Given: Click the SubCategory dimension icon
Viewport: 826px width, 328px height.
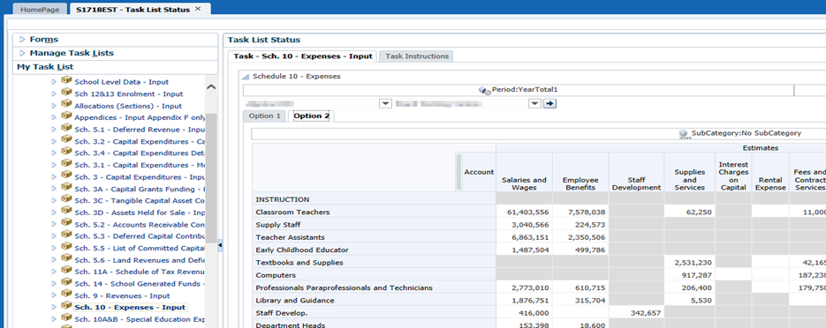Looking at the screenshot, I should point(685,133).
